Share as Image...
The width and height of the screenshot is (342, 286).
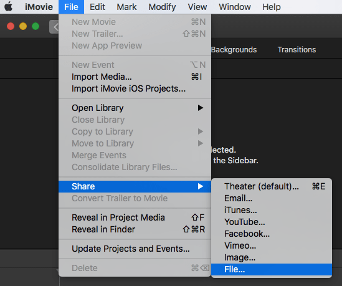click(x=272, y=257)
